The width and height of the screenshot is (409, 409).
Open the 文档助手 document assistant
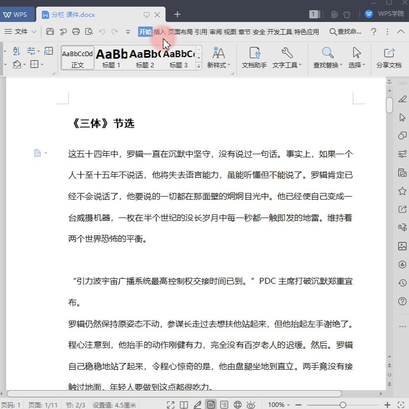tap(254, 56)
